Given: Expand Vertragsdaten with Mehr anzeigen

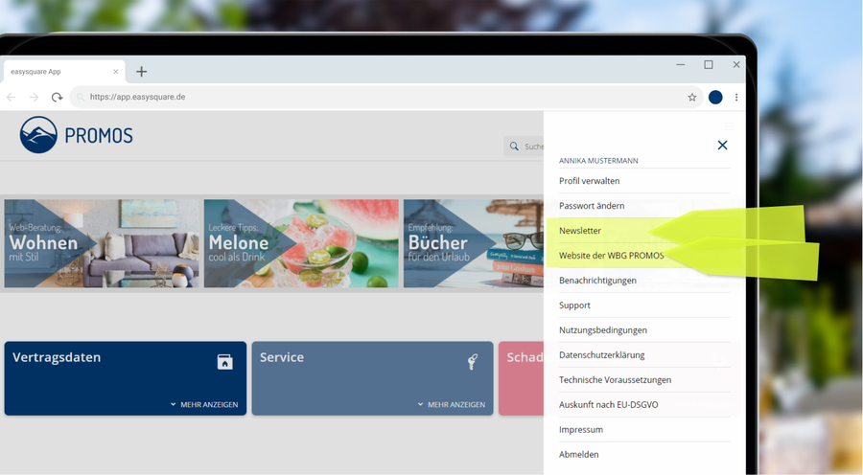Looking at the screenshot, I should coord(204,404).
